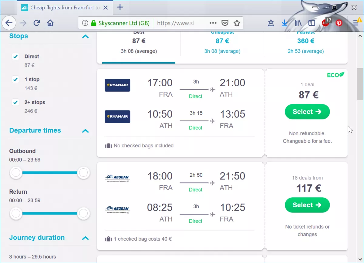
Task: Select the Cheap flights from Frankfurt browser tab
Action: (65, 8)
